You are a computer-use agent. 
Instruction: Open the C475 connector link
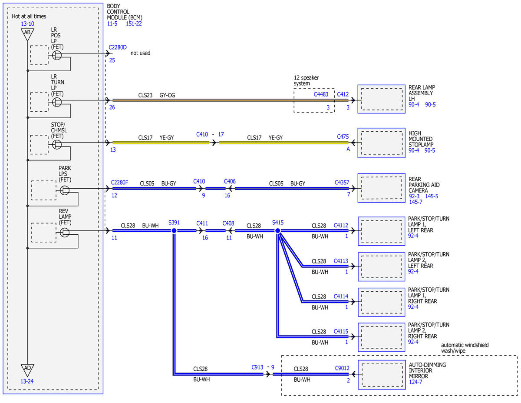[343, 137]
